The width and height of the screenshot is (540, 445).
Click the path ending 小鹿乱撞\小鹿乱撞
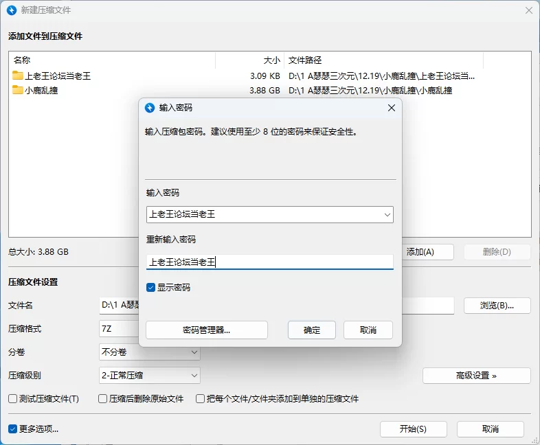pos(370,90)
